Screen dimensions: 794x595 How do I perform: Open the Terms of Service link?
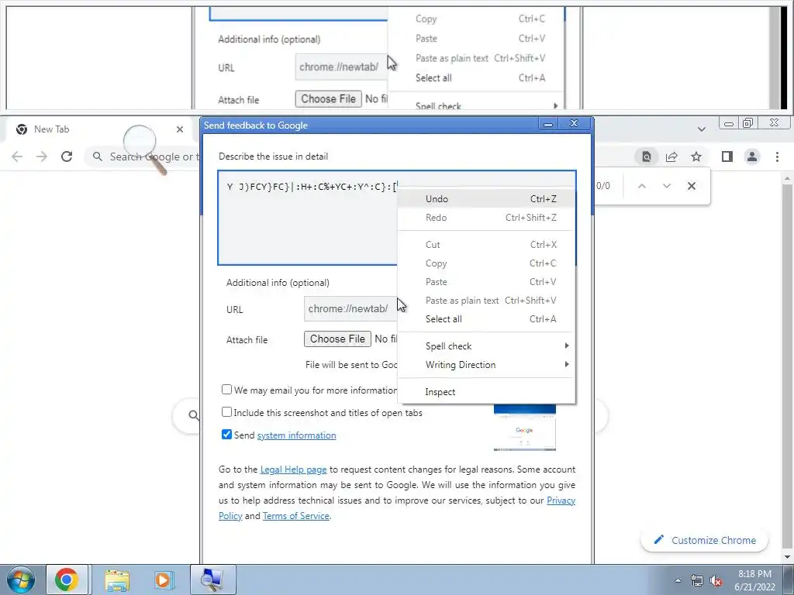[295, 516]
